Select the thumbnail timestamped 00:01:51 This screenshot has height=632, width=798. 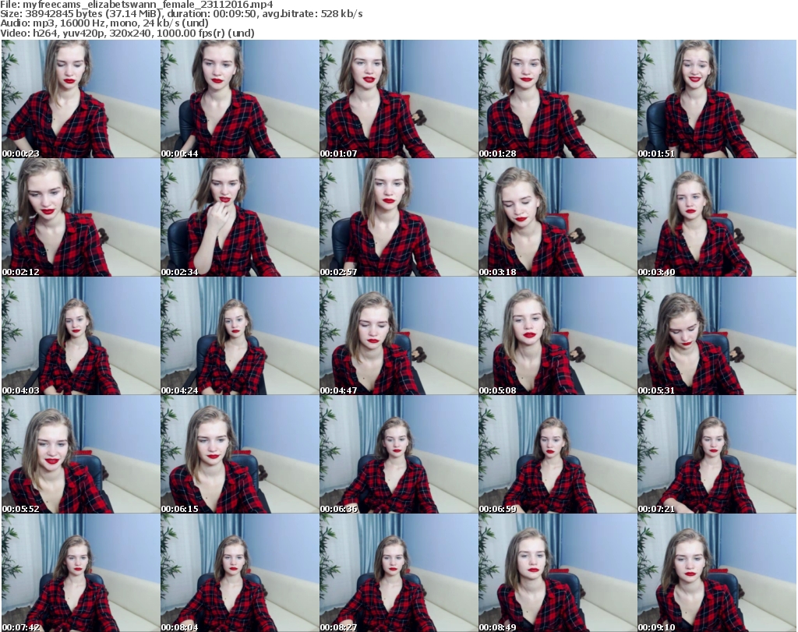pyautogui.click(x=717, y=99)
